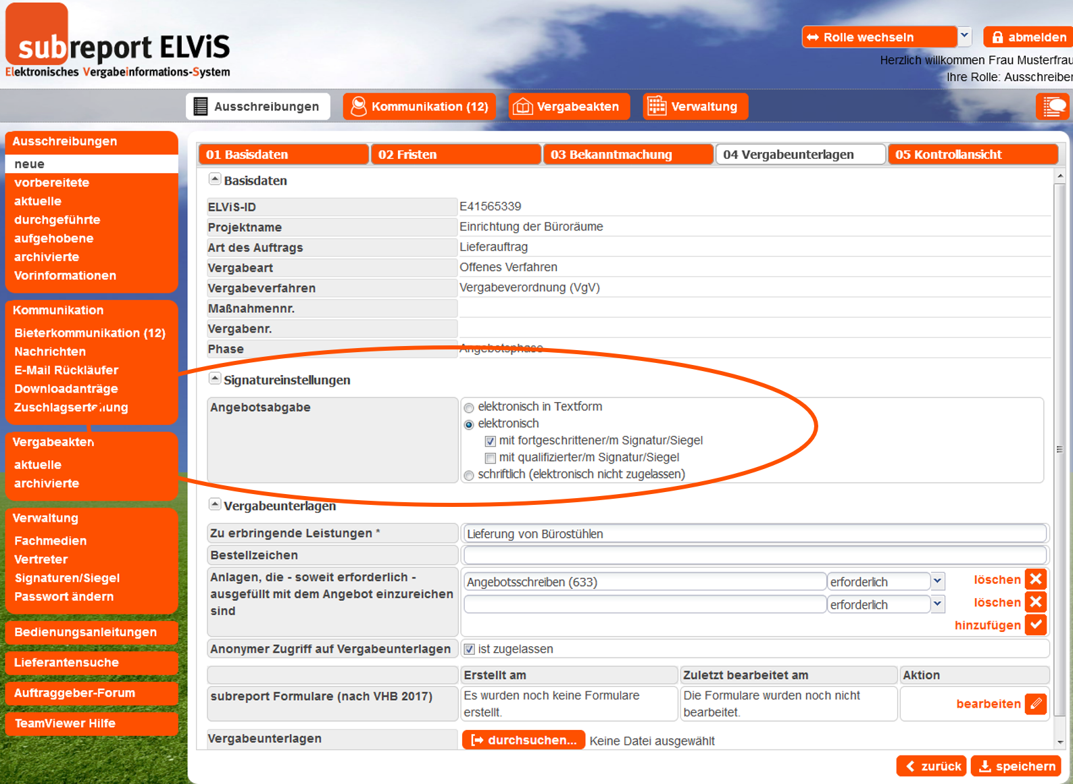Go to the 02 Fristen tab
Viewport: 1073px width, 784px height.
tap(456, 154)
